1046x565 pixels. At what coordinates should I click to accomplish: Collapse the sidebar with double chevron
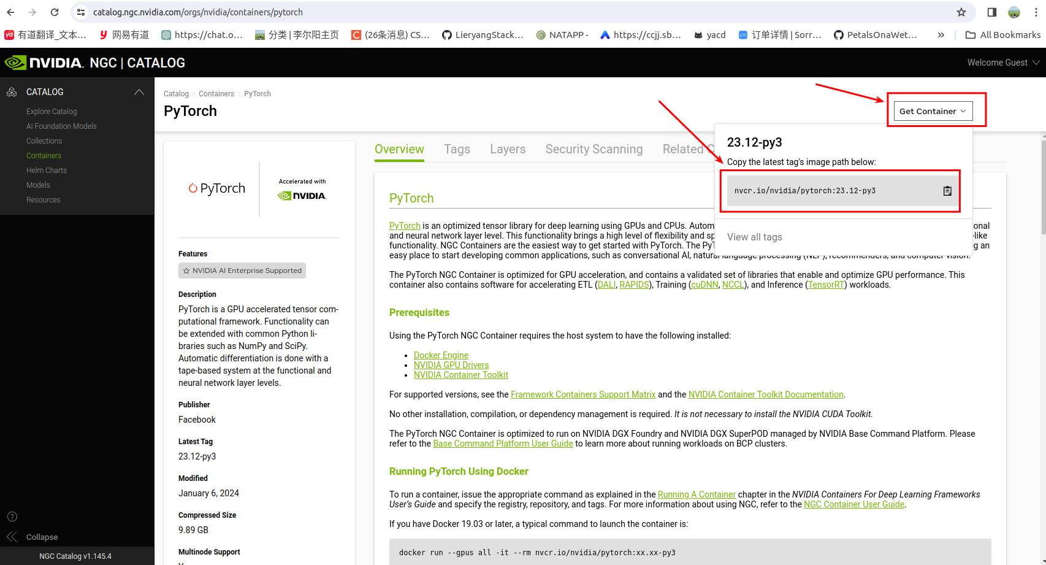tap(12, 537)
